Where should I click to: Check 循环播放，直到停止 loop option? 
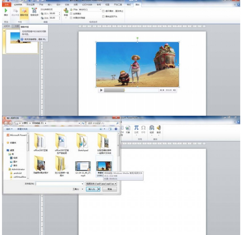[x=103, y=11]
